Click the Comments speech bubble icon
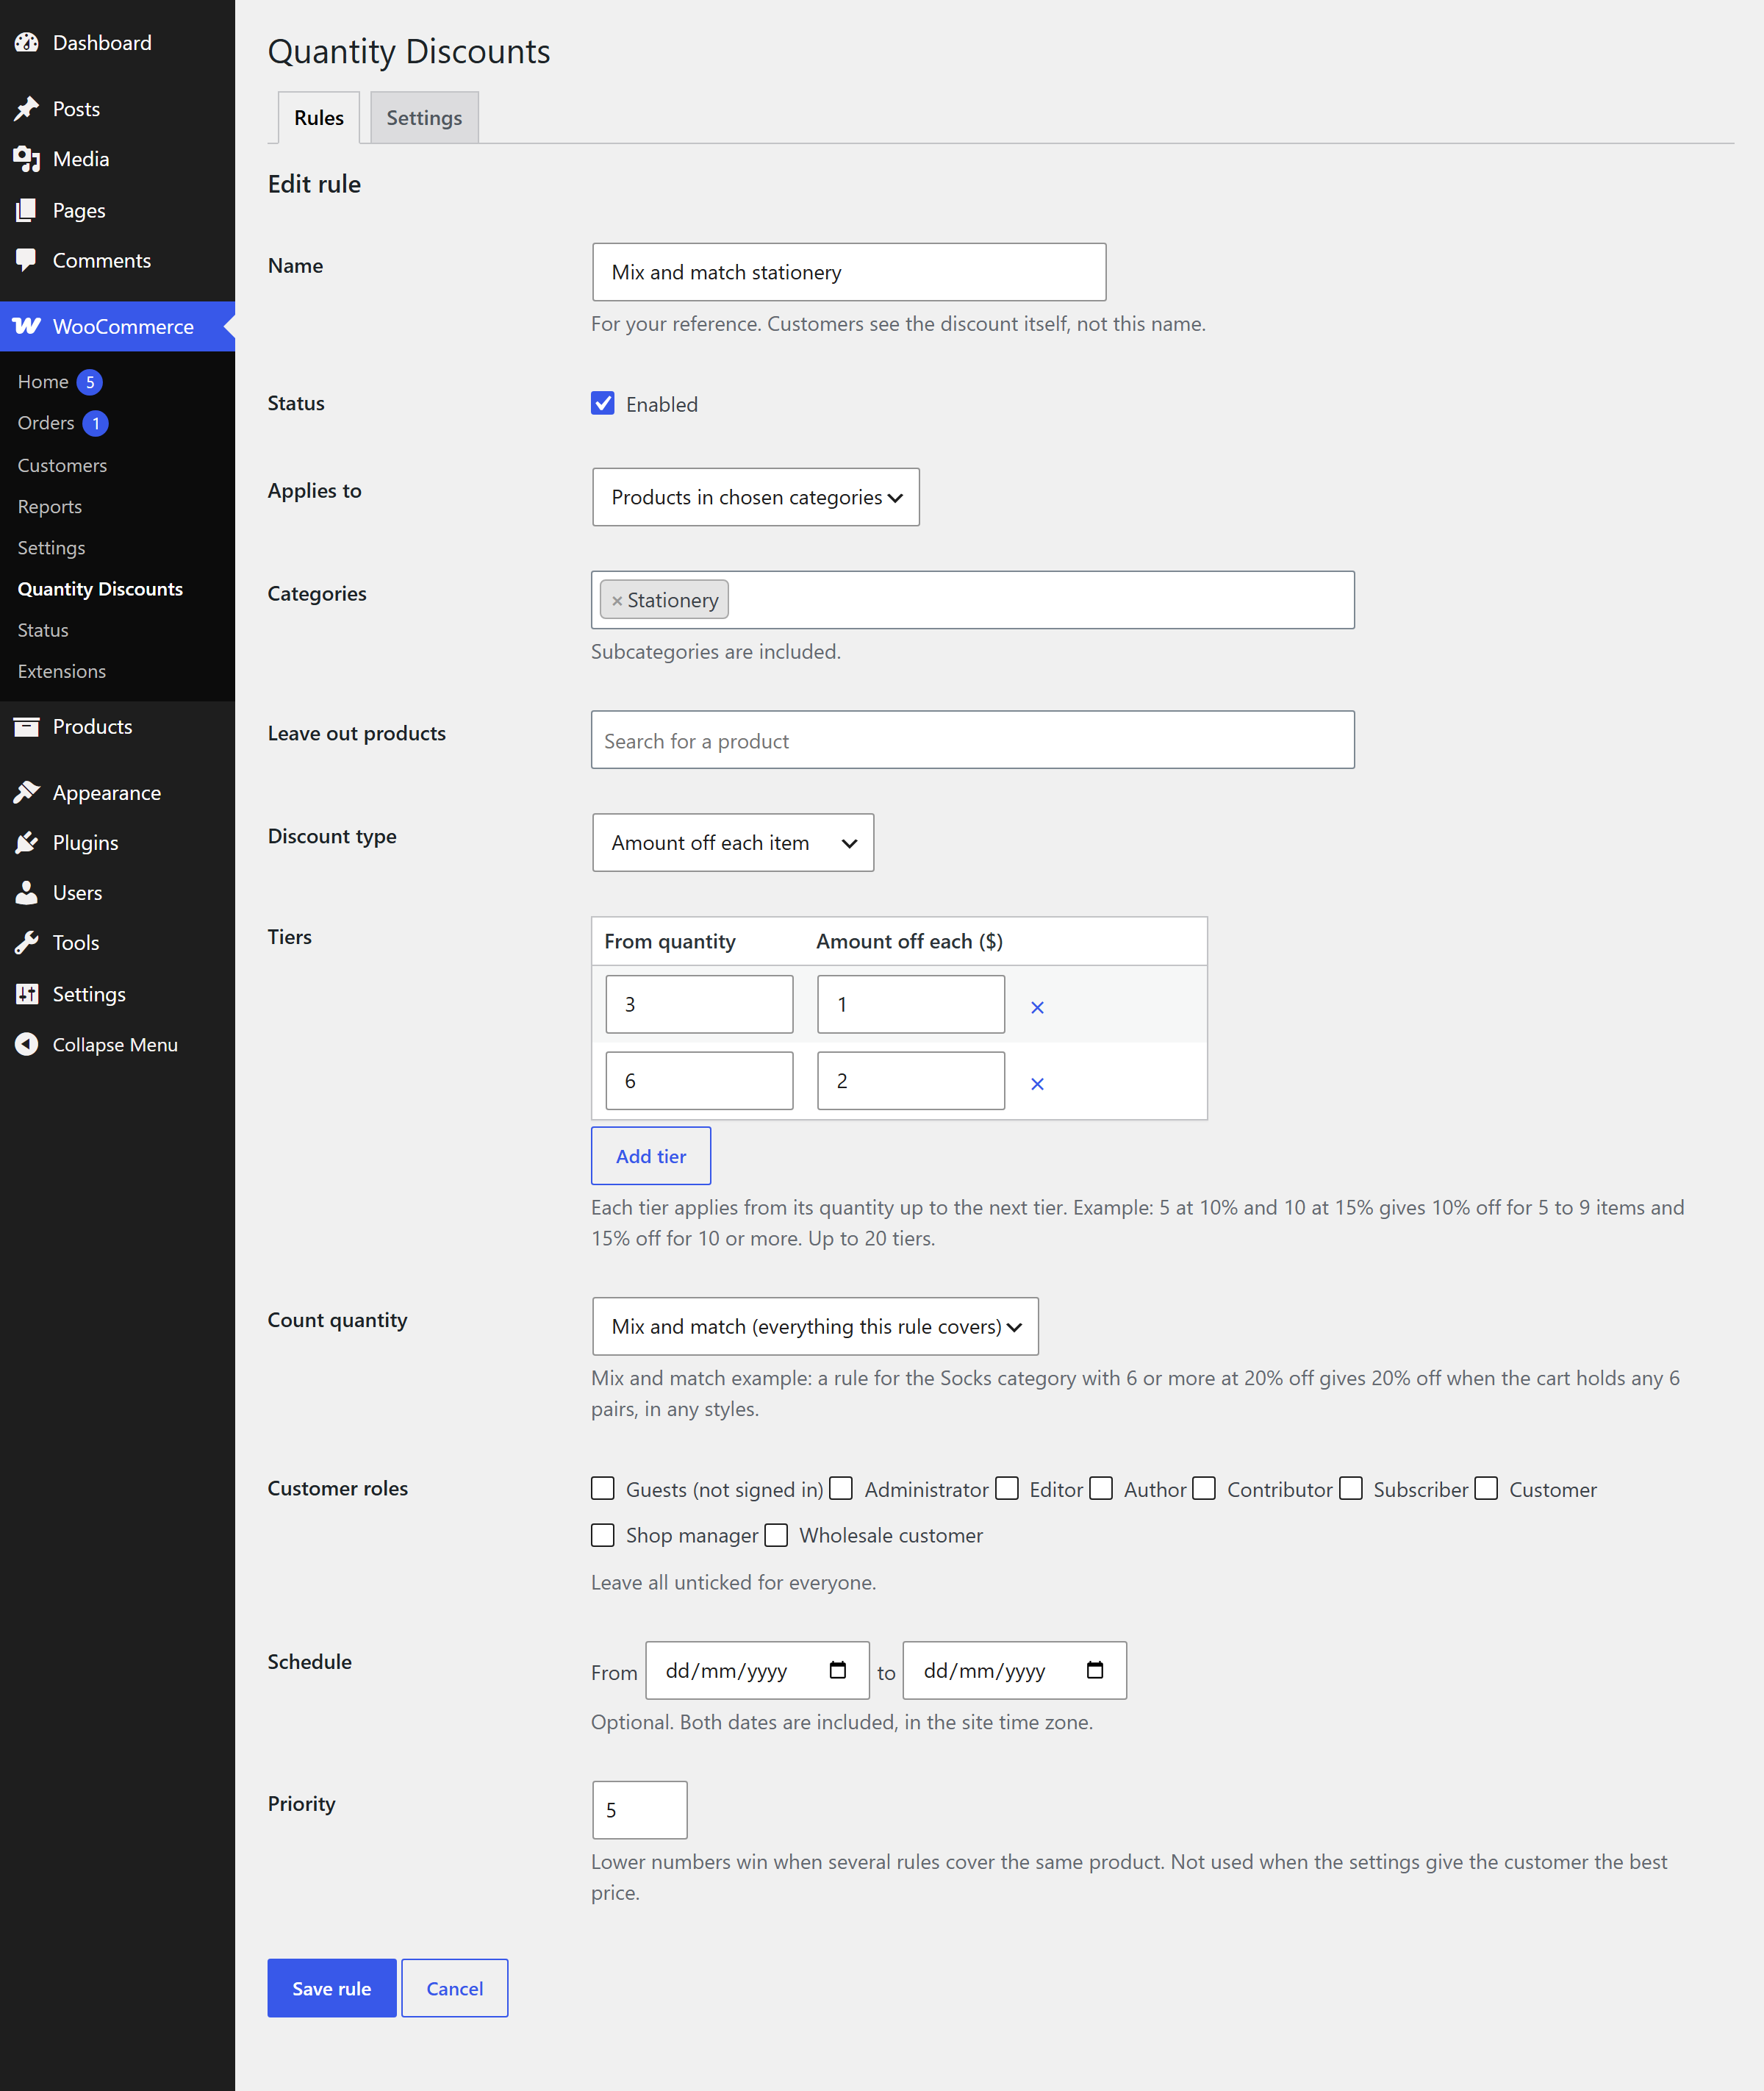 point(27,260)
